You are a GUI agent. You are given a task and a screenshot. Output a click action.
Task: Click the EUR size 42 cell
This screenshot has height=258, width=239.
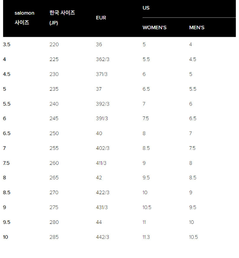click(99, 178)
